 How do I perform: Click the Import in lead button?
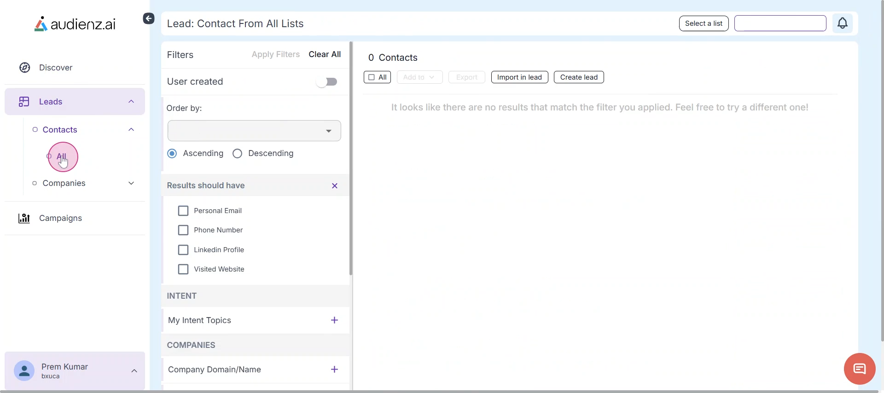click(x=519, y=77)
